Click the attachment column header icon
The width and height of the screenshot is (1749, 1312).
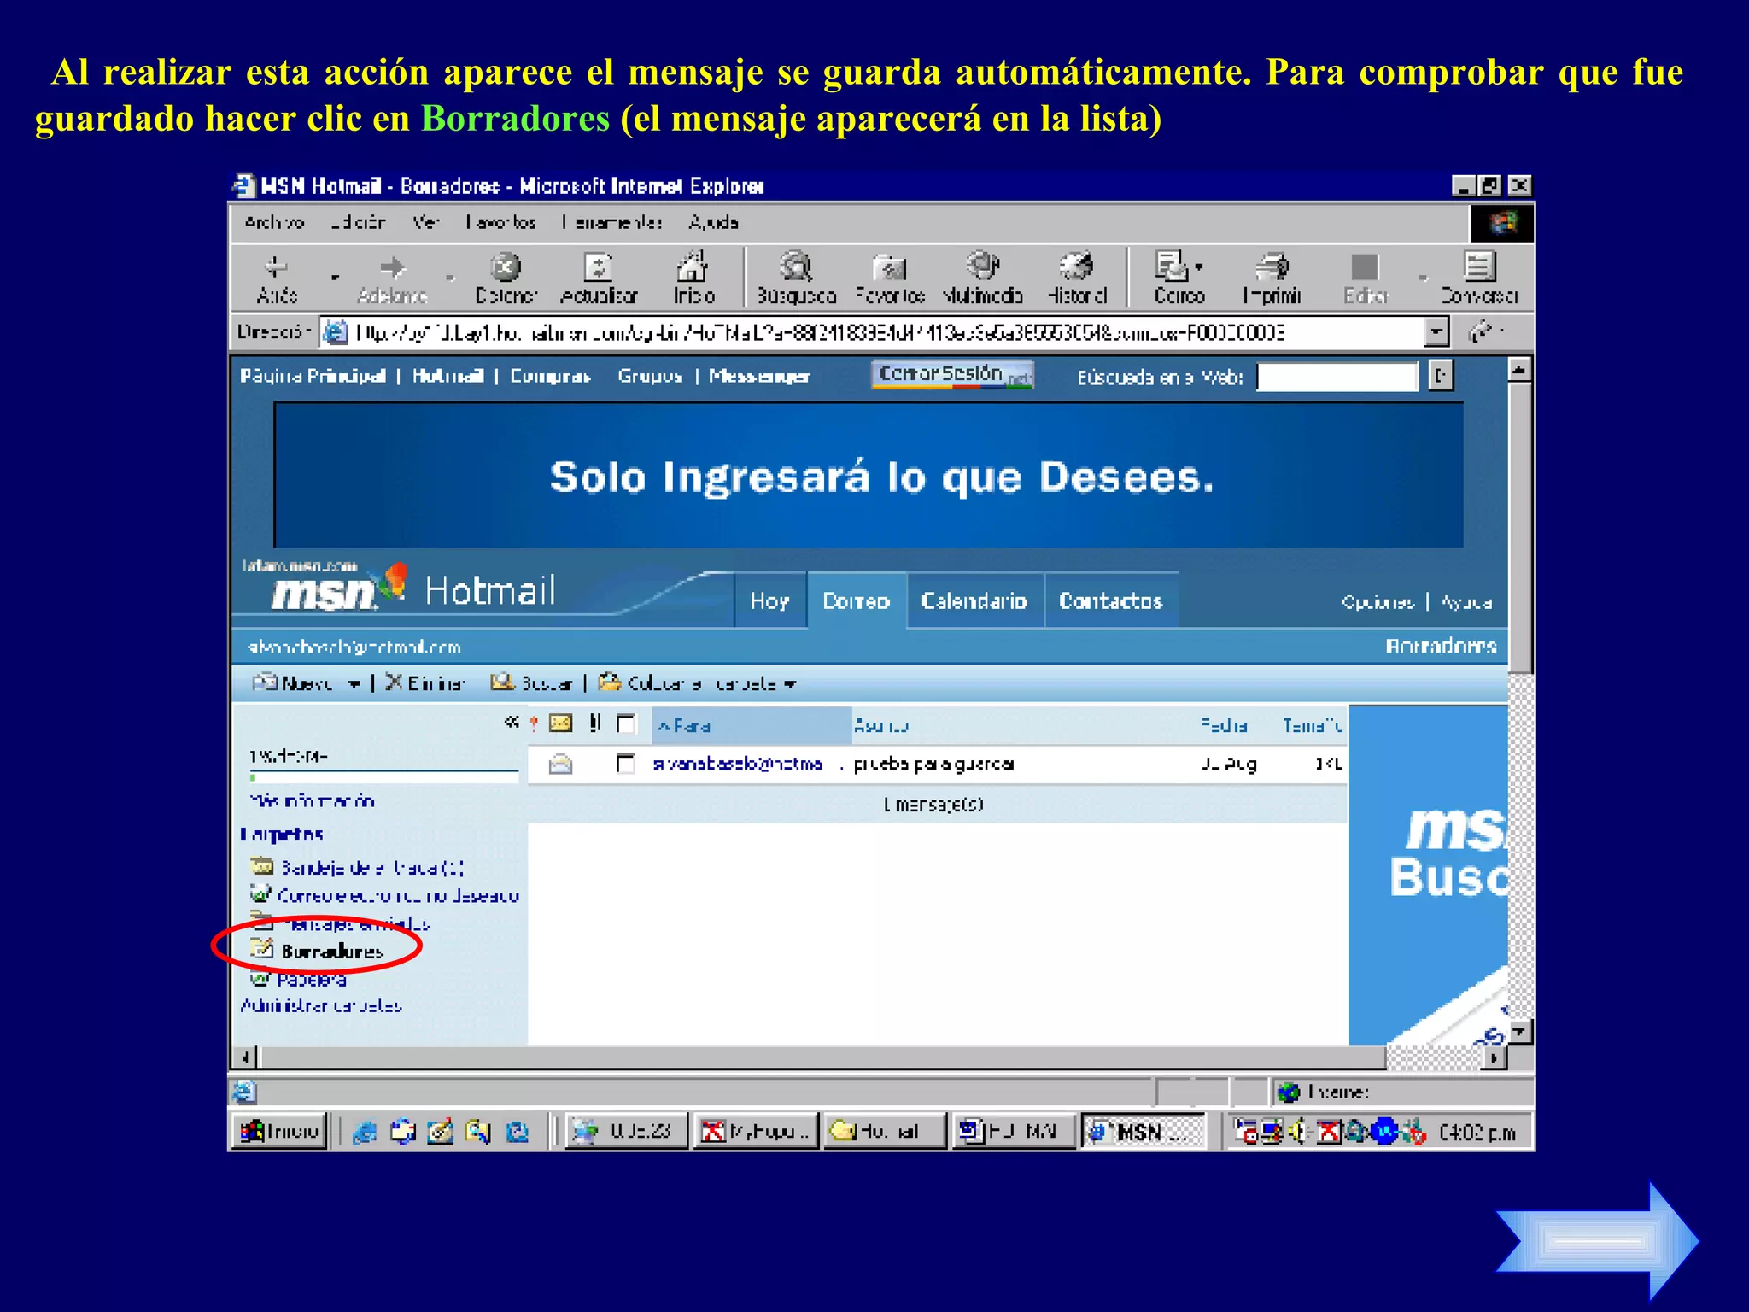click(595, 723)
